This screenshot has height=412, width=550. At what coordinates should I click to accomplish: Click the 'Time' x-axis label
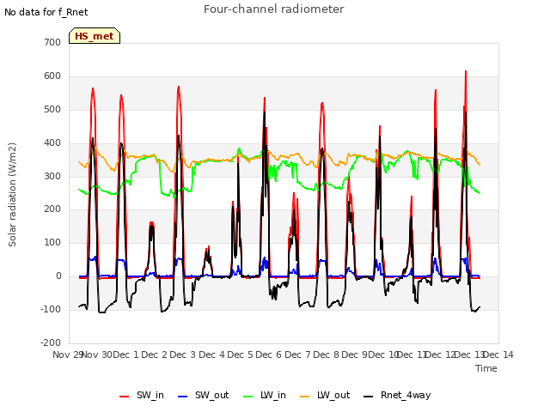pyautogui.click(x=486, y=368)
